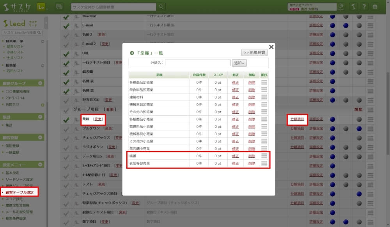Collapse the 顧客登録 sidebar section
Viewport: 390px width, 227px height.
click(41, 137)
